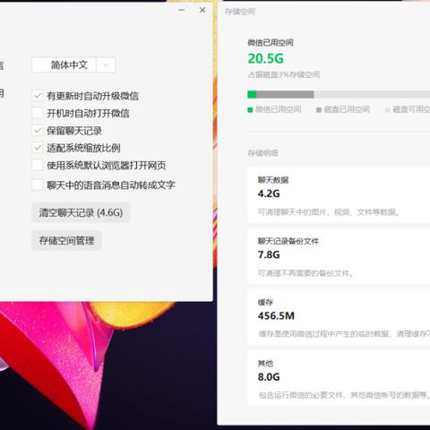Click 清空聊天记录 (4.6G) button
This screenshot has width=430, height=430.
81,212
